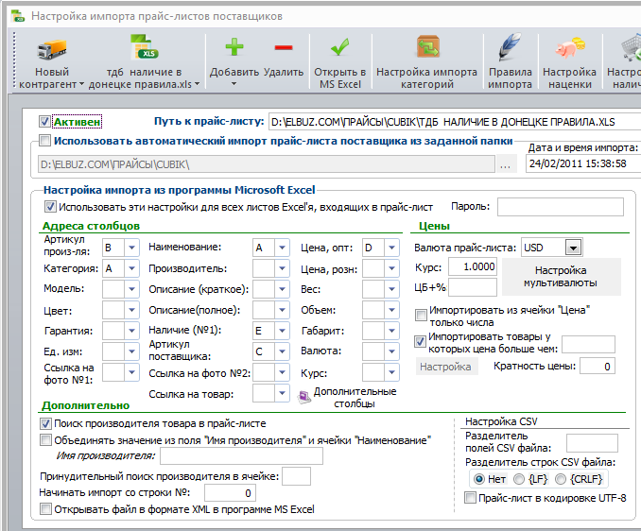Expand the Категория column dropdown
The image size is (641, 531).
click(131, 268)
